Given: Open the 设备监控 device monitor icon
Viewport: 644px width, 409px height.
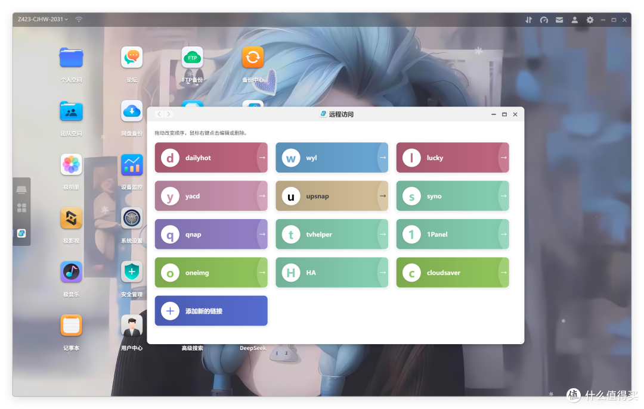Looking at the screenshot, I should [x=132, y=165].
